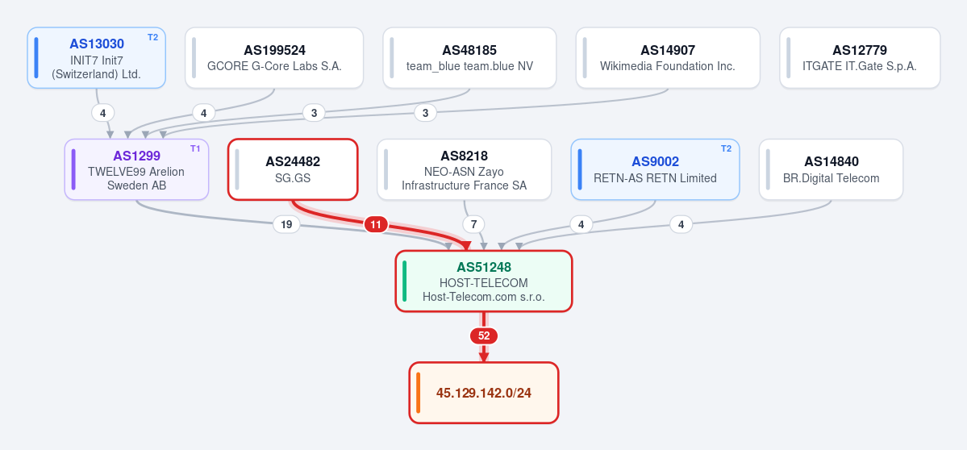Click the AS24482 node title text
The image size is (967, 450).
pyautogui.click(x=293, y=161)
